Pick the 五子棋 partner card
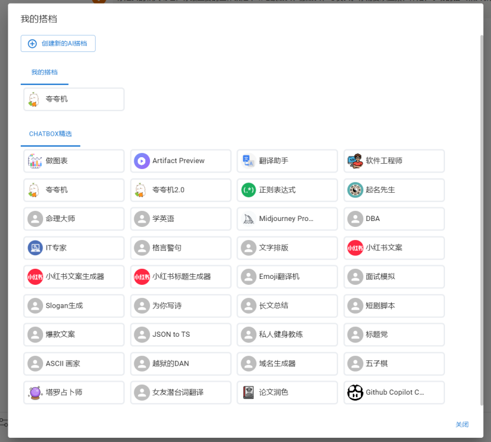 coord(394,364)
